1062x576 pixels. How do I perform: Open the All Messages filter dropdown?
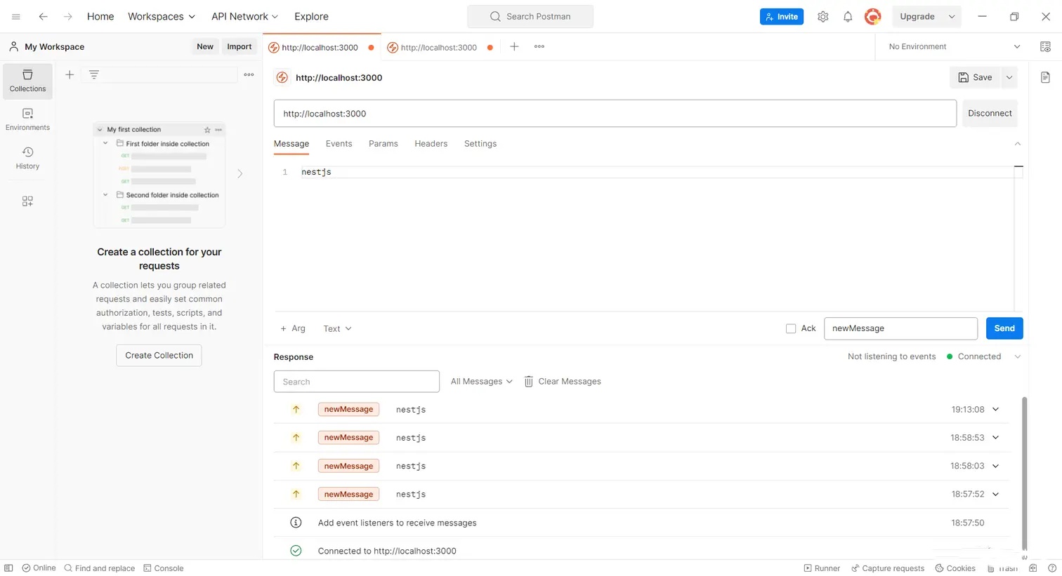click(x=482, y=382)
